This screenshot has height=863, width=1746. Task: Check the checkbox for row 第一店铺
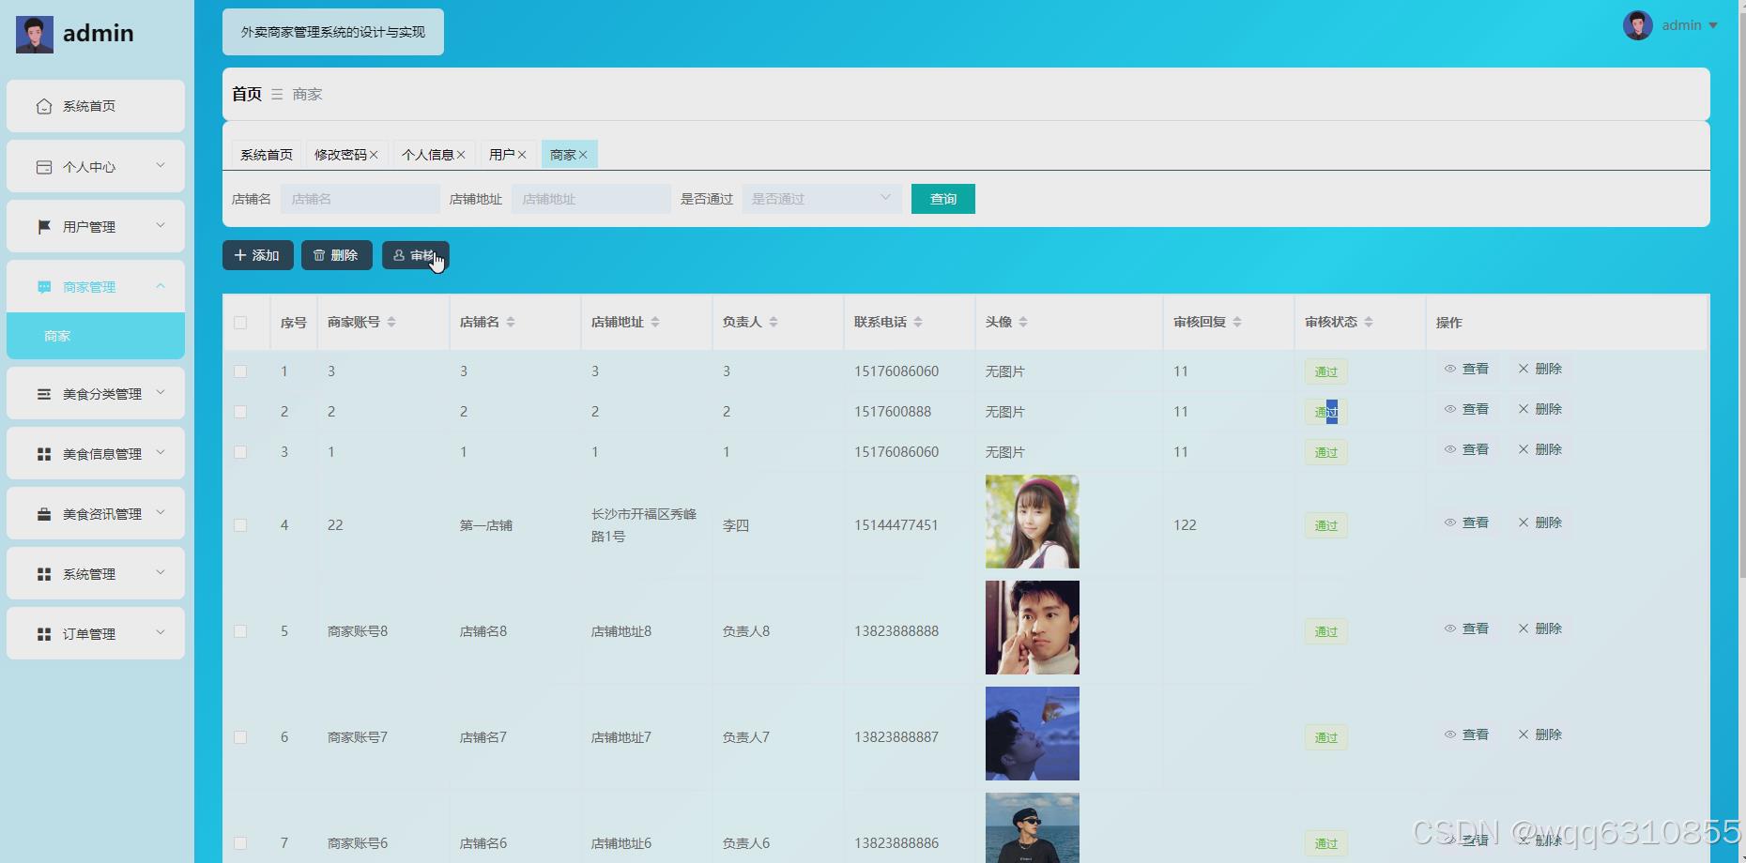[240, 525]
